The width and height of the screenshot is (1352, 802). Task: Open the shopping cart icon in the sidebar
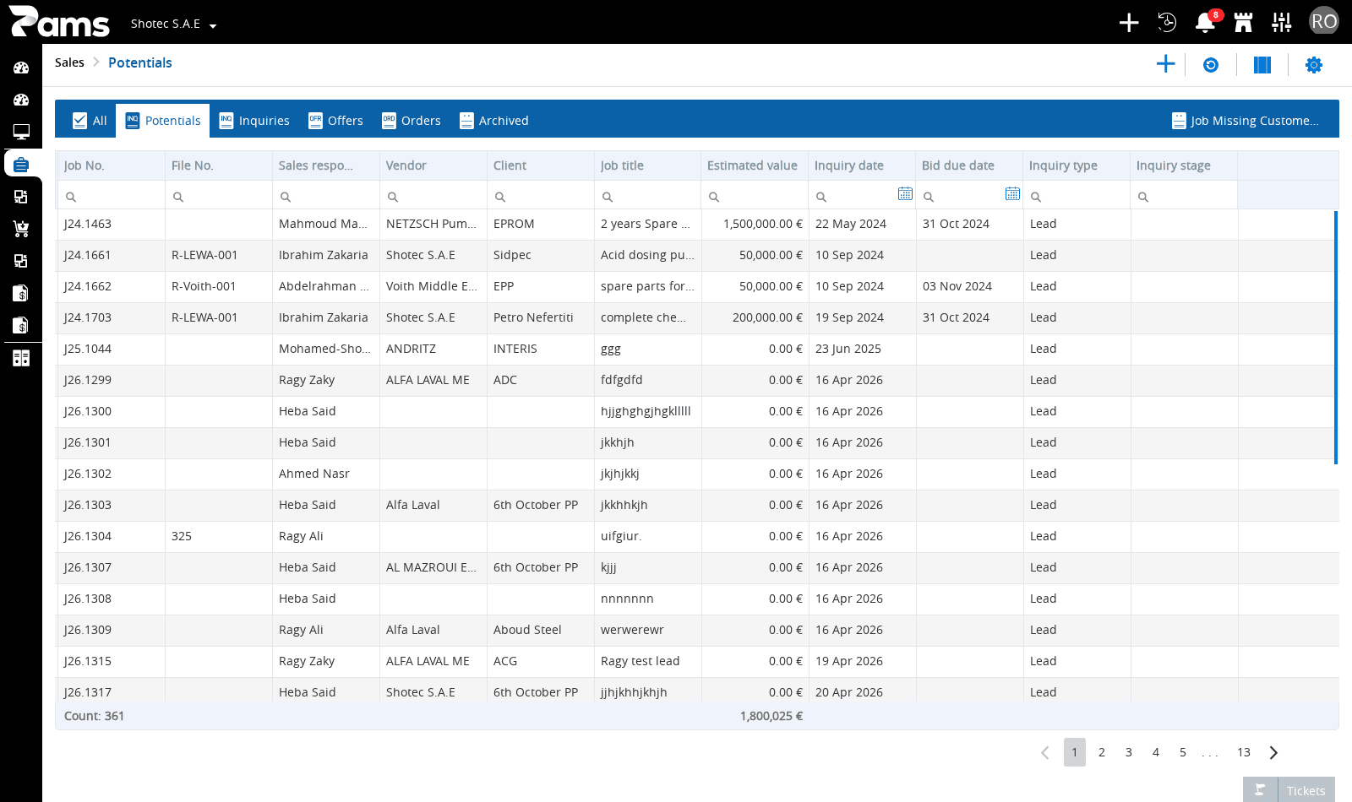(x=21, y=229)
